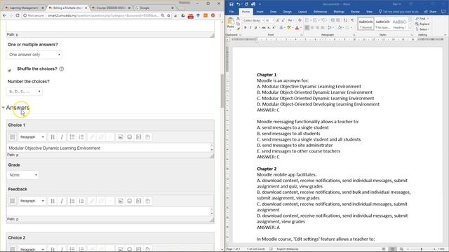Switch to Learning Management browser tab
449x252 pixels.
[x=24, y=8]
